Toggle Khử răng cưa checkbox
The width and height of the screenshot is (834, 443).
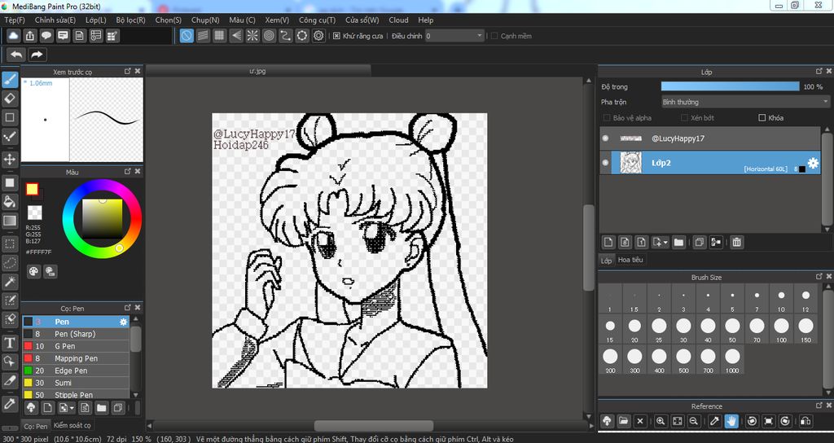336,36
